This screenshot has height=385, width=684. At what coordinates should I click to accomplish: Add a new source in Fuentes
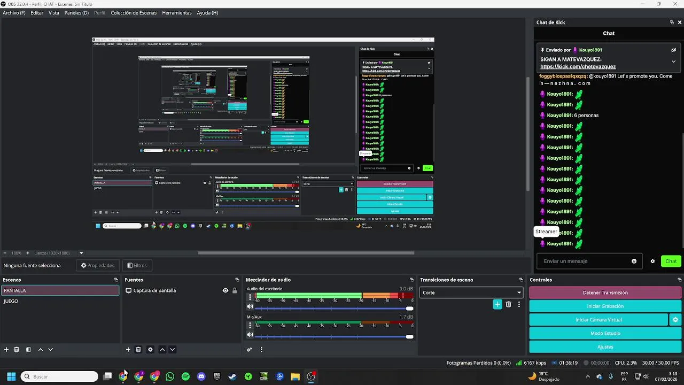(128, 350)
